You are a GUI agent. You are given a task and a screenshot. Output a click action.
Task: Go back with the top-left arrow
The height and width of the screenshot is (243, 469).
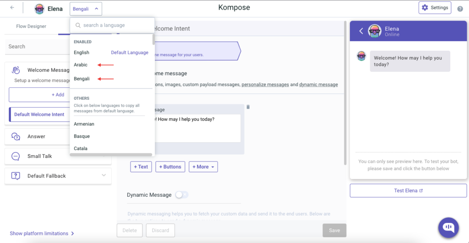coord(12,8)
